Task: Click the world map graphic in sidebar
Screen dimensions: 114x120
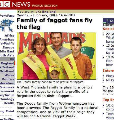Action: (7, 25)
